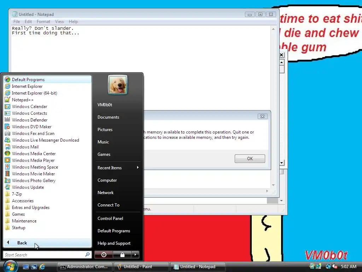Viewport: 362px width, 272px height.
Task: Click the lock button in Start menu
Action: (x=122, y=255)
